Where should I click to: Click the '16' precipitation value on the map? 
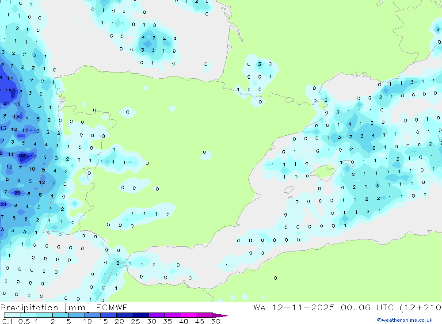click(x=8, y=91)
